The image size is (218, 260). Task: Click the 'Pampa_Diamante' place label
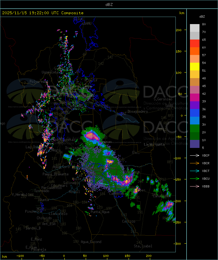[x=56, y=174]
